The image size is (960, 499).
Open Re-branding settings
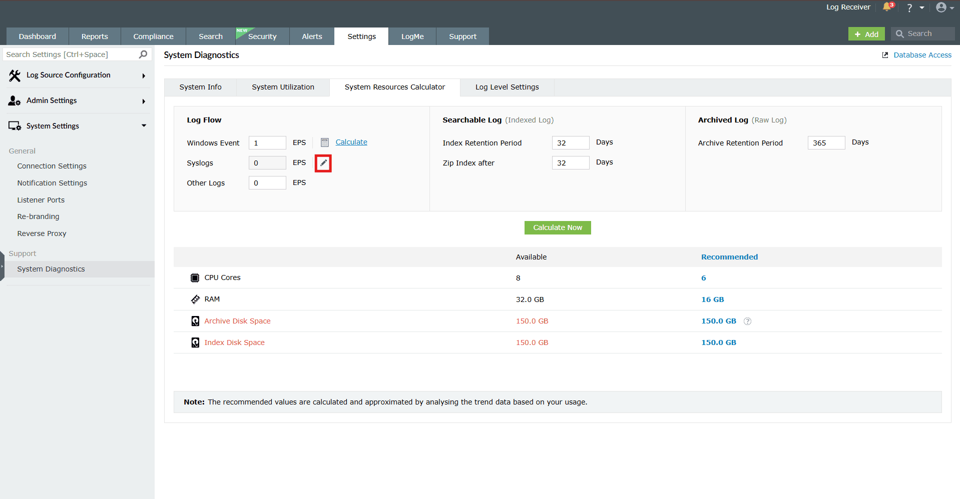coord(38,216)
